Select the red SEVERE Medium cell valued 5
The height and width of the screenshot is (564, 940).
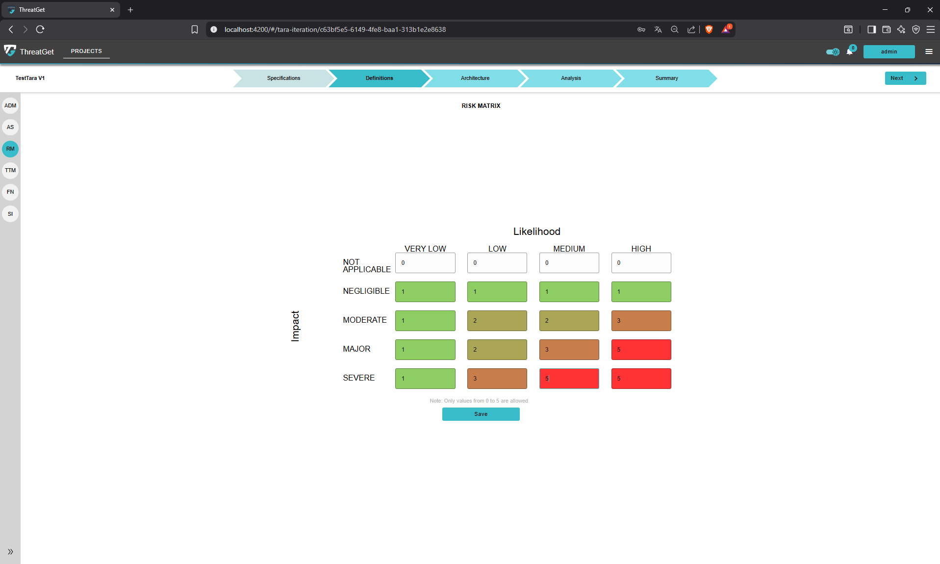[x=568, y=378]
